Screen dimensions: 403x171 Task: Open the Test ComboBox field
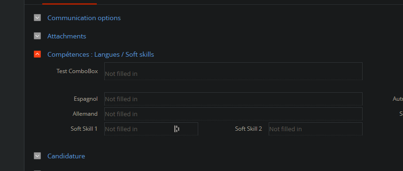233,71
